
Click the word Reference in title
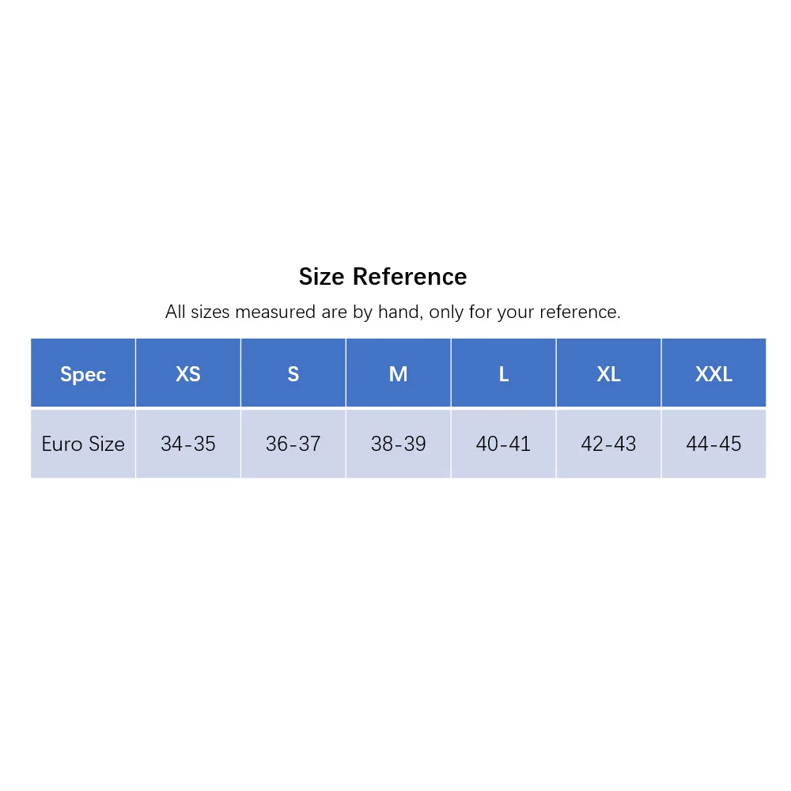pos(410,276)
